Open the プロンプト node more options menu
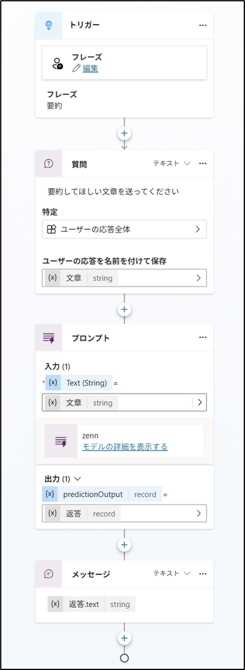Screen dimensions: 245x670 click(203, 338)
